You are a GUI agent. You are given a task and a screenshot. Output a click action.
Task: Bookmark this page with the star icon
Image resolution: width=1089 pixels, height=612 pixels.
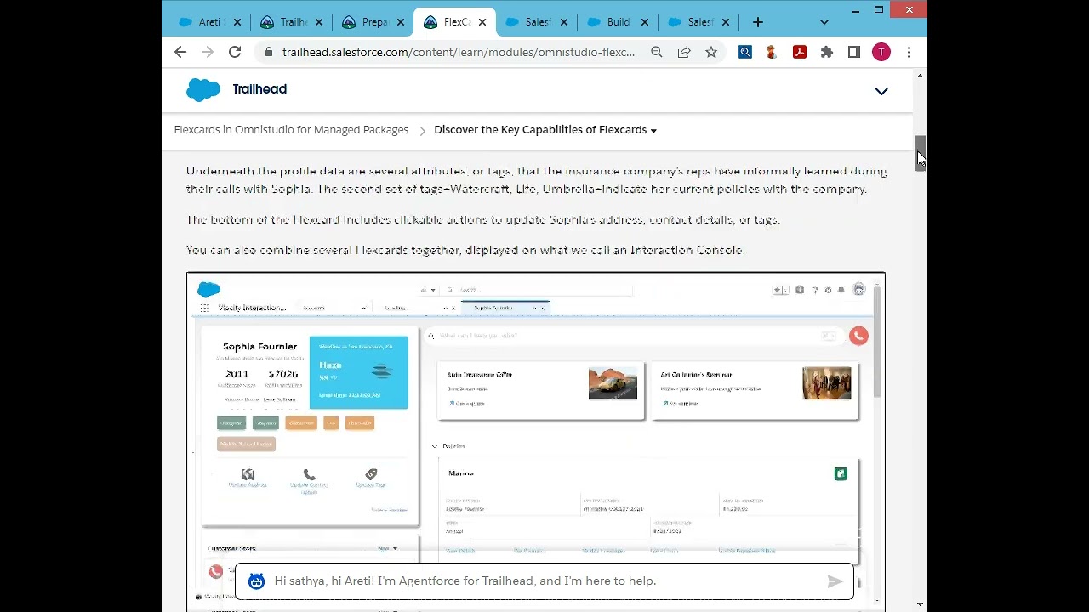coord(711,53)
